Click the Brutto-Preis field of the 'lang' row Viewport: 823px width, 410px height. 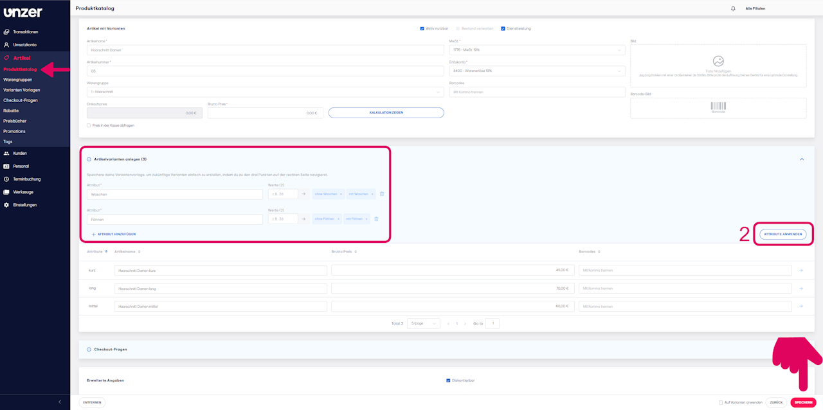click(x=453, y=289)
